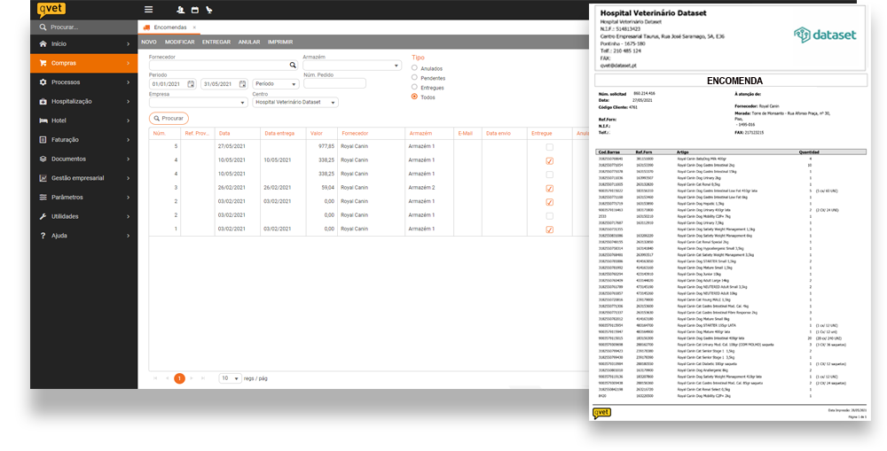887x451 pixels.
Task: Open calendar picker for start date 01/01/2021
Action: point(192,83)
